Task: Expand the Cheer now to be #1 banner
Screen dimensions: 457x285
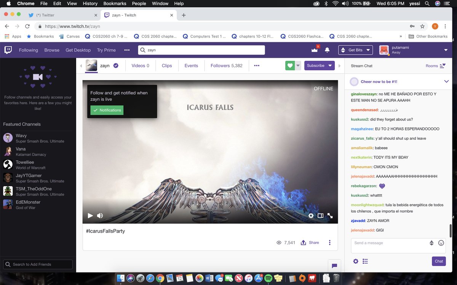Action: click(446, 81)
